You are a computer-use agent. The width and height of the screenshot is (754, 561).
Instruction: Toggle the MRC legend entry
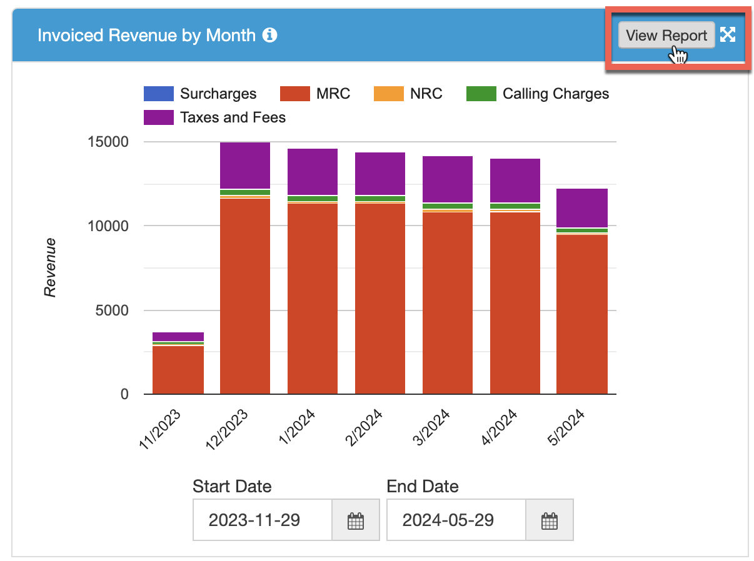click(x=315, y=94)
